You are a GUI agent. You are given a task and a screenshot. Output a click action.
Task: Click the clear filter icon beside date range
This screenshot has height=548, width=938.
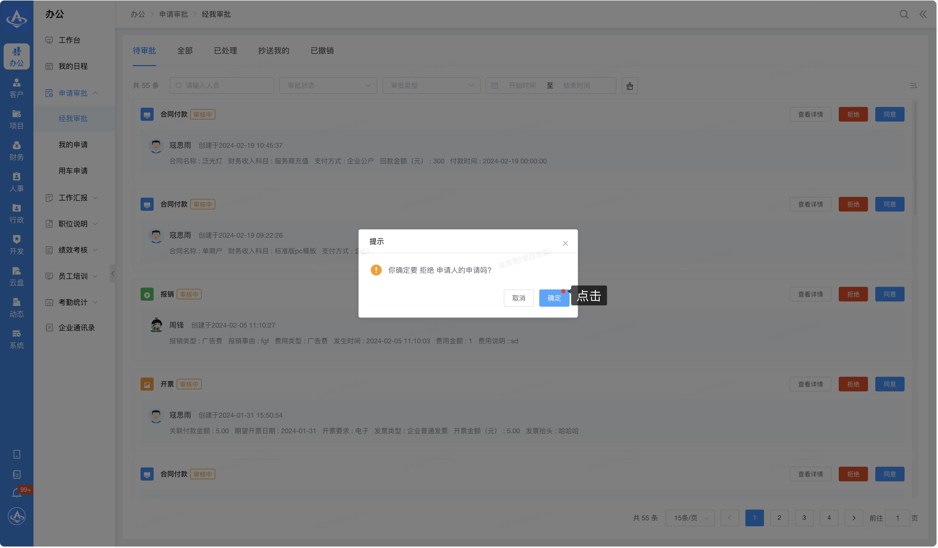[x=630, y=86]
